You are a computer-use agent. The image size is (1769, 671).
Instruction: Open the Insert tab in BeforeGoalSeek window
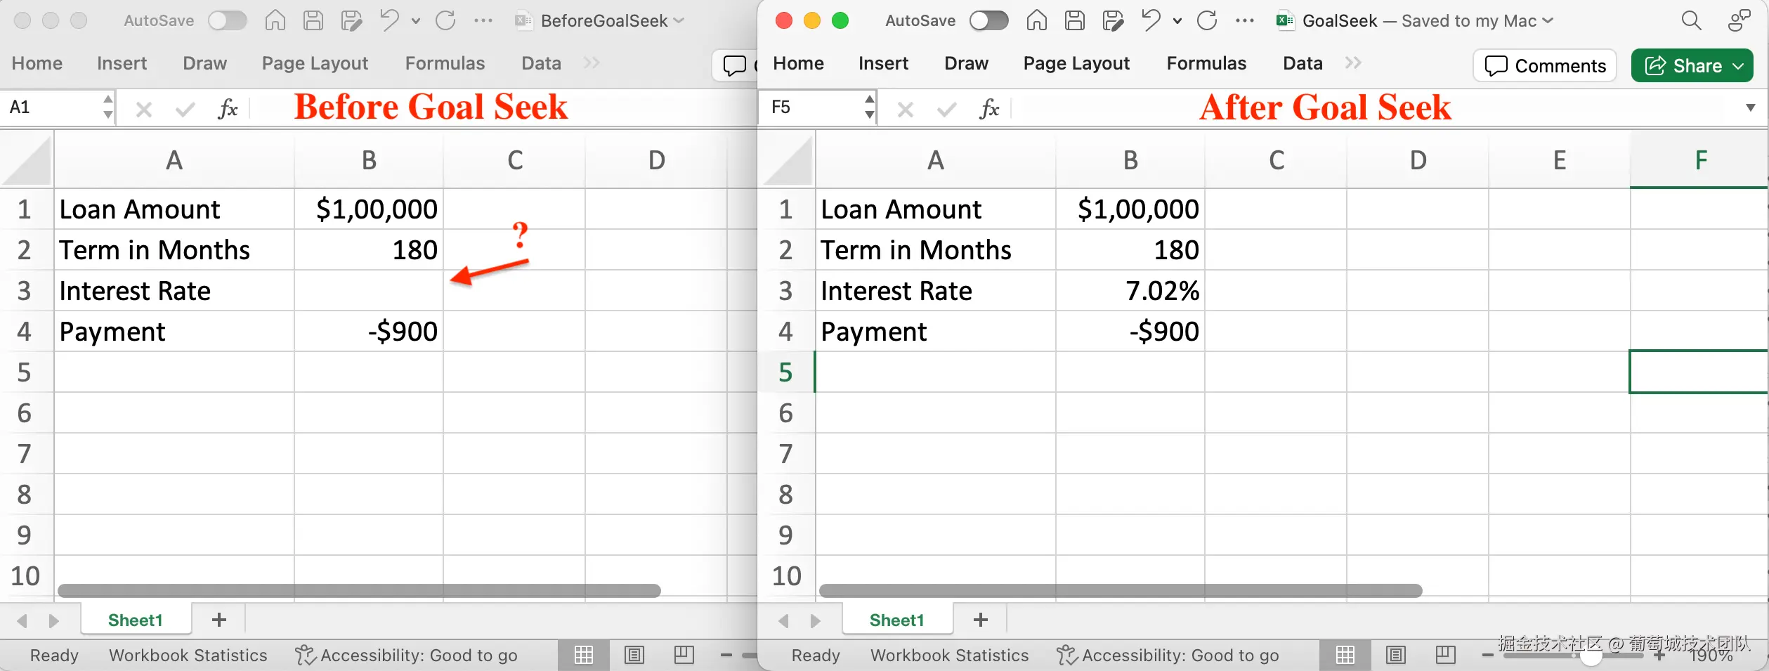coord(122,63)
